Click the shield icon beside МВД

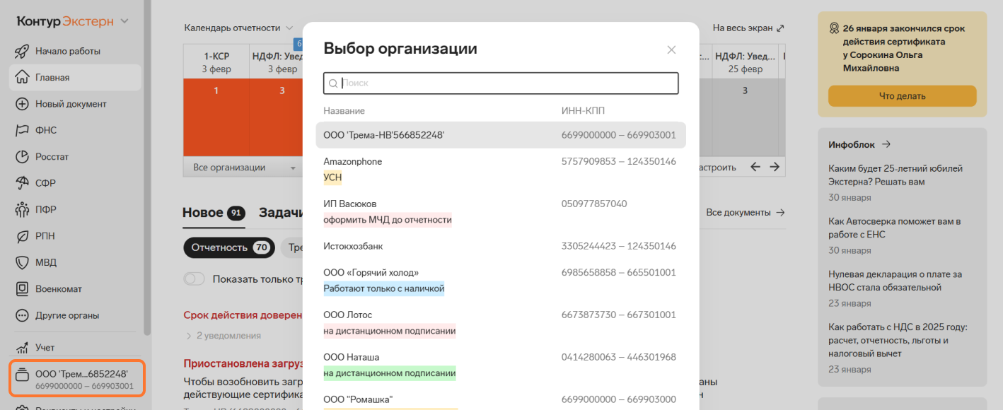(22, 262)
